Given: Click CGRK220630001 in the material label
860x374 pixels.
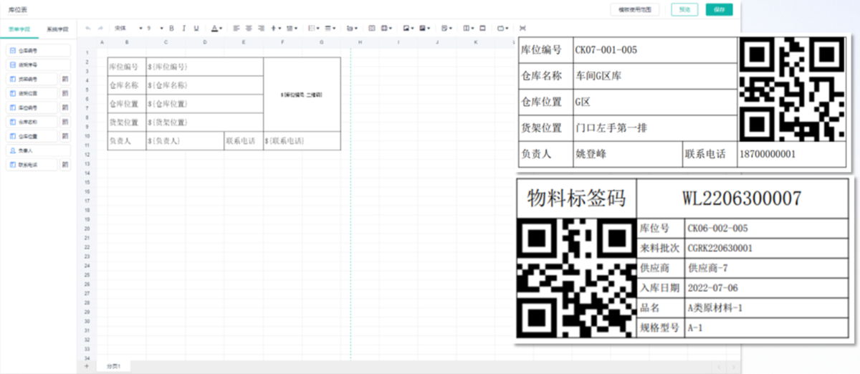Looking at the screenshot, I should point(720,248).
